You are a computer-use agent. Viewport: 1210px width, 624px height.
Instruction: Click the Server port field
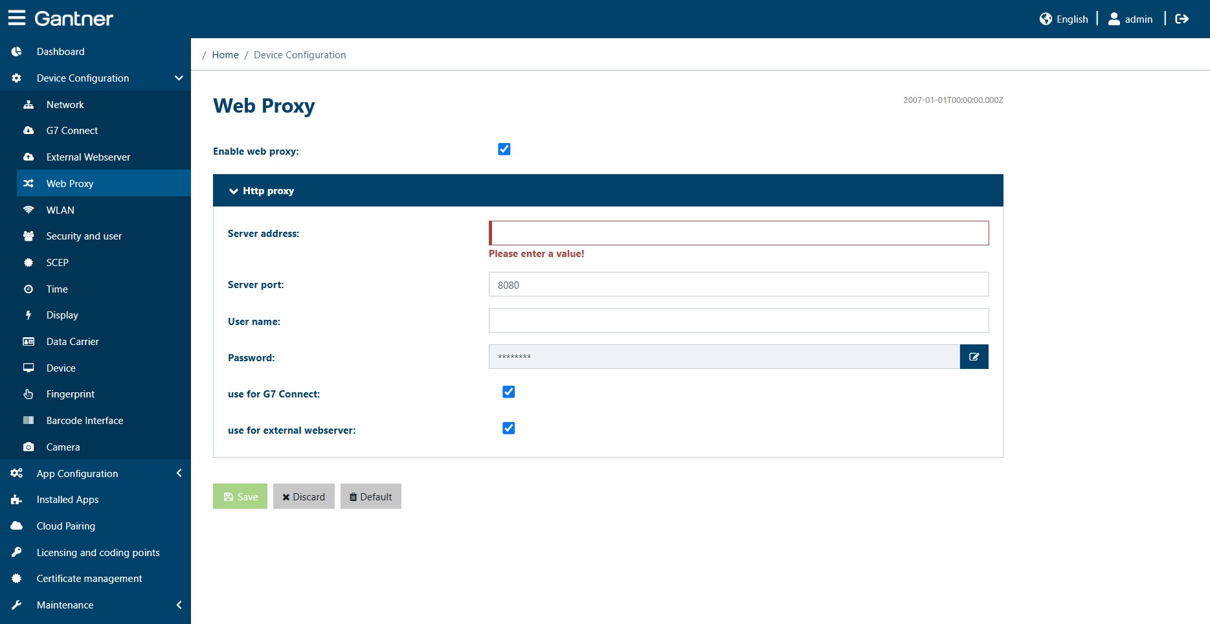click(x=739, y=285)
